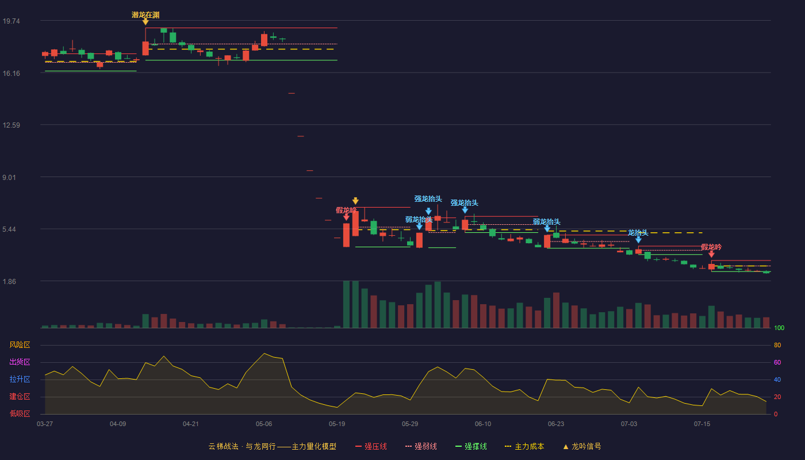Click the 03-27 date label
The image size is (805, 460).
click(x=45, y=424)
